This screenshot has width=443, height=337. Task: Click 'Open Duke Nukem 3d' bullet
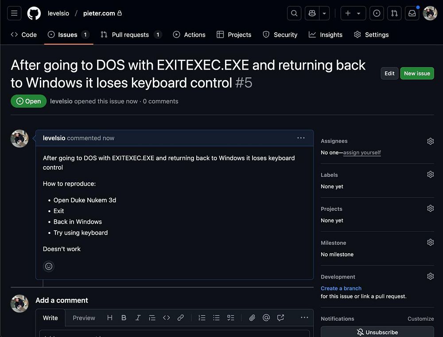[x=85, y=200]
